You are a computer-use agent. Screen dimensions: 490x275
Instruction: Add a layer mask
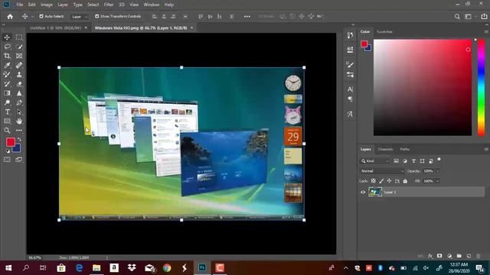(x=439, y=256)
